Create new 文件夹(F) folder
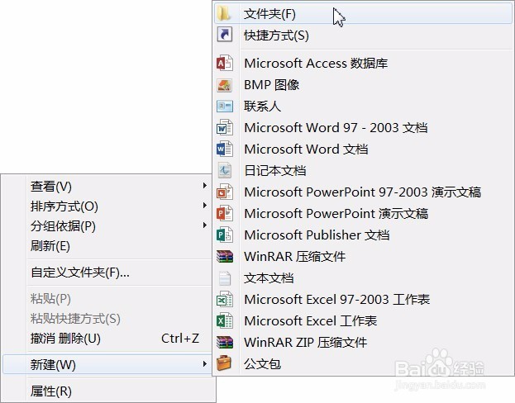The image size is (515, 403). pos(363,14)
